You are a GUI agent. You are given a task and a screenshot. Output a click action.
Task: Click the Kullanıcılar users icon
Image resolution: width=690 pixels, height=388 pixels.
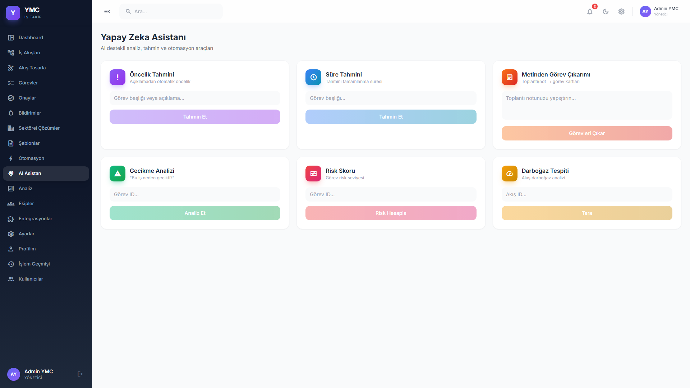click(x=11, y=279)
